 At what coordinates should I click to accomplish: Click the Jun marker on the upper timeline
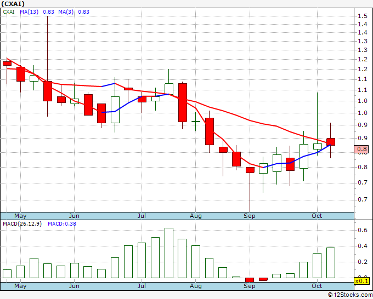pos(74,216)
